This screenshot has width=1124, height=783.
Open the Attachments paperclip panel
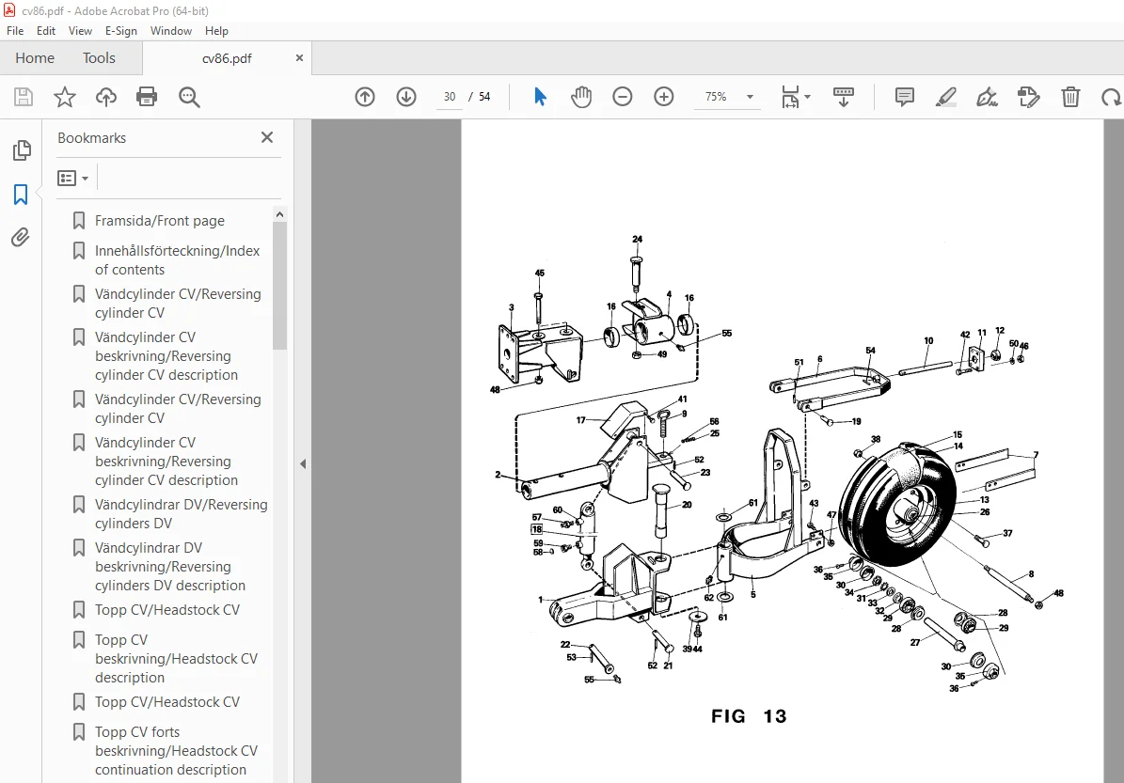21,237
